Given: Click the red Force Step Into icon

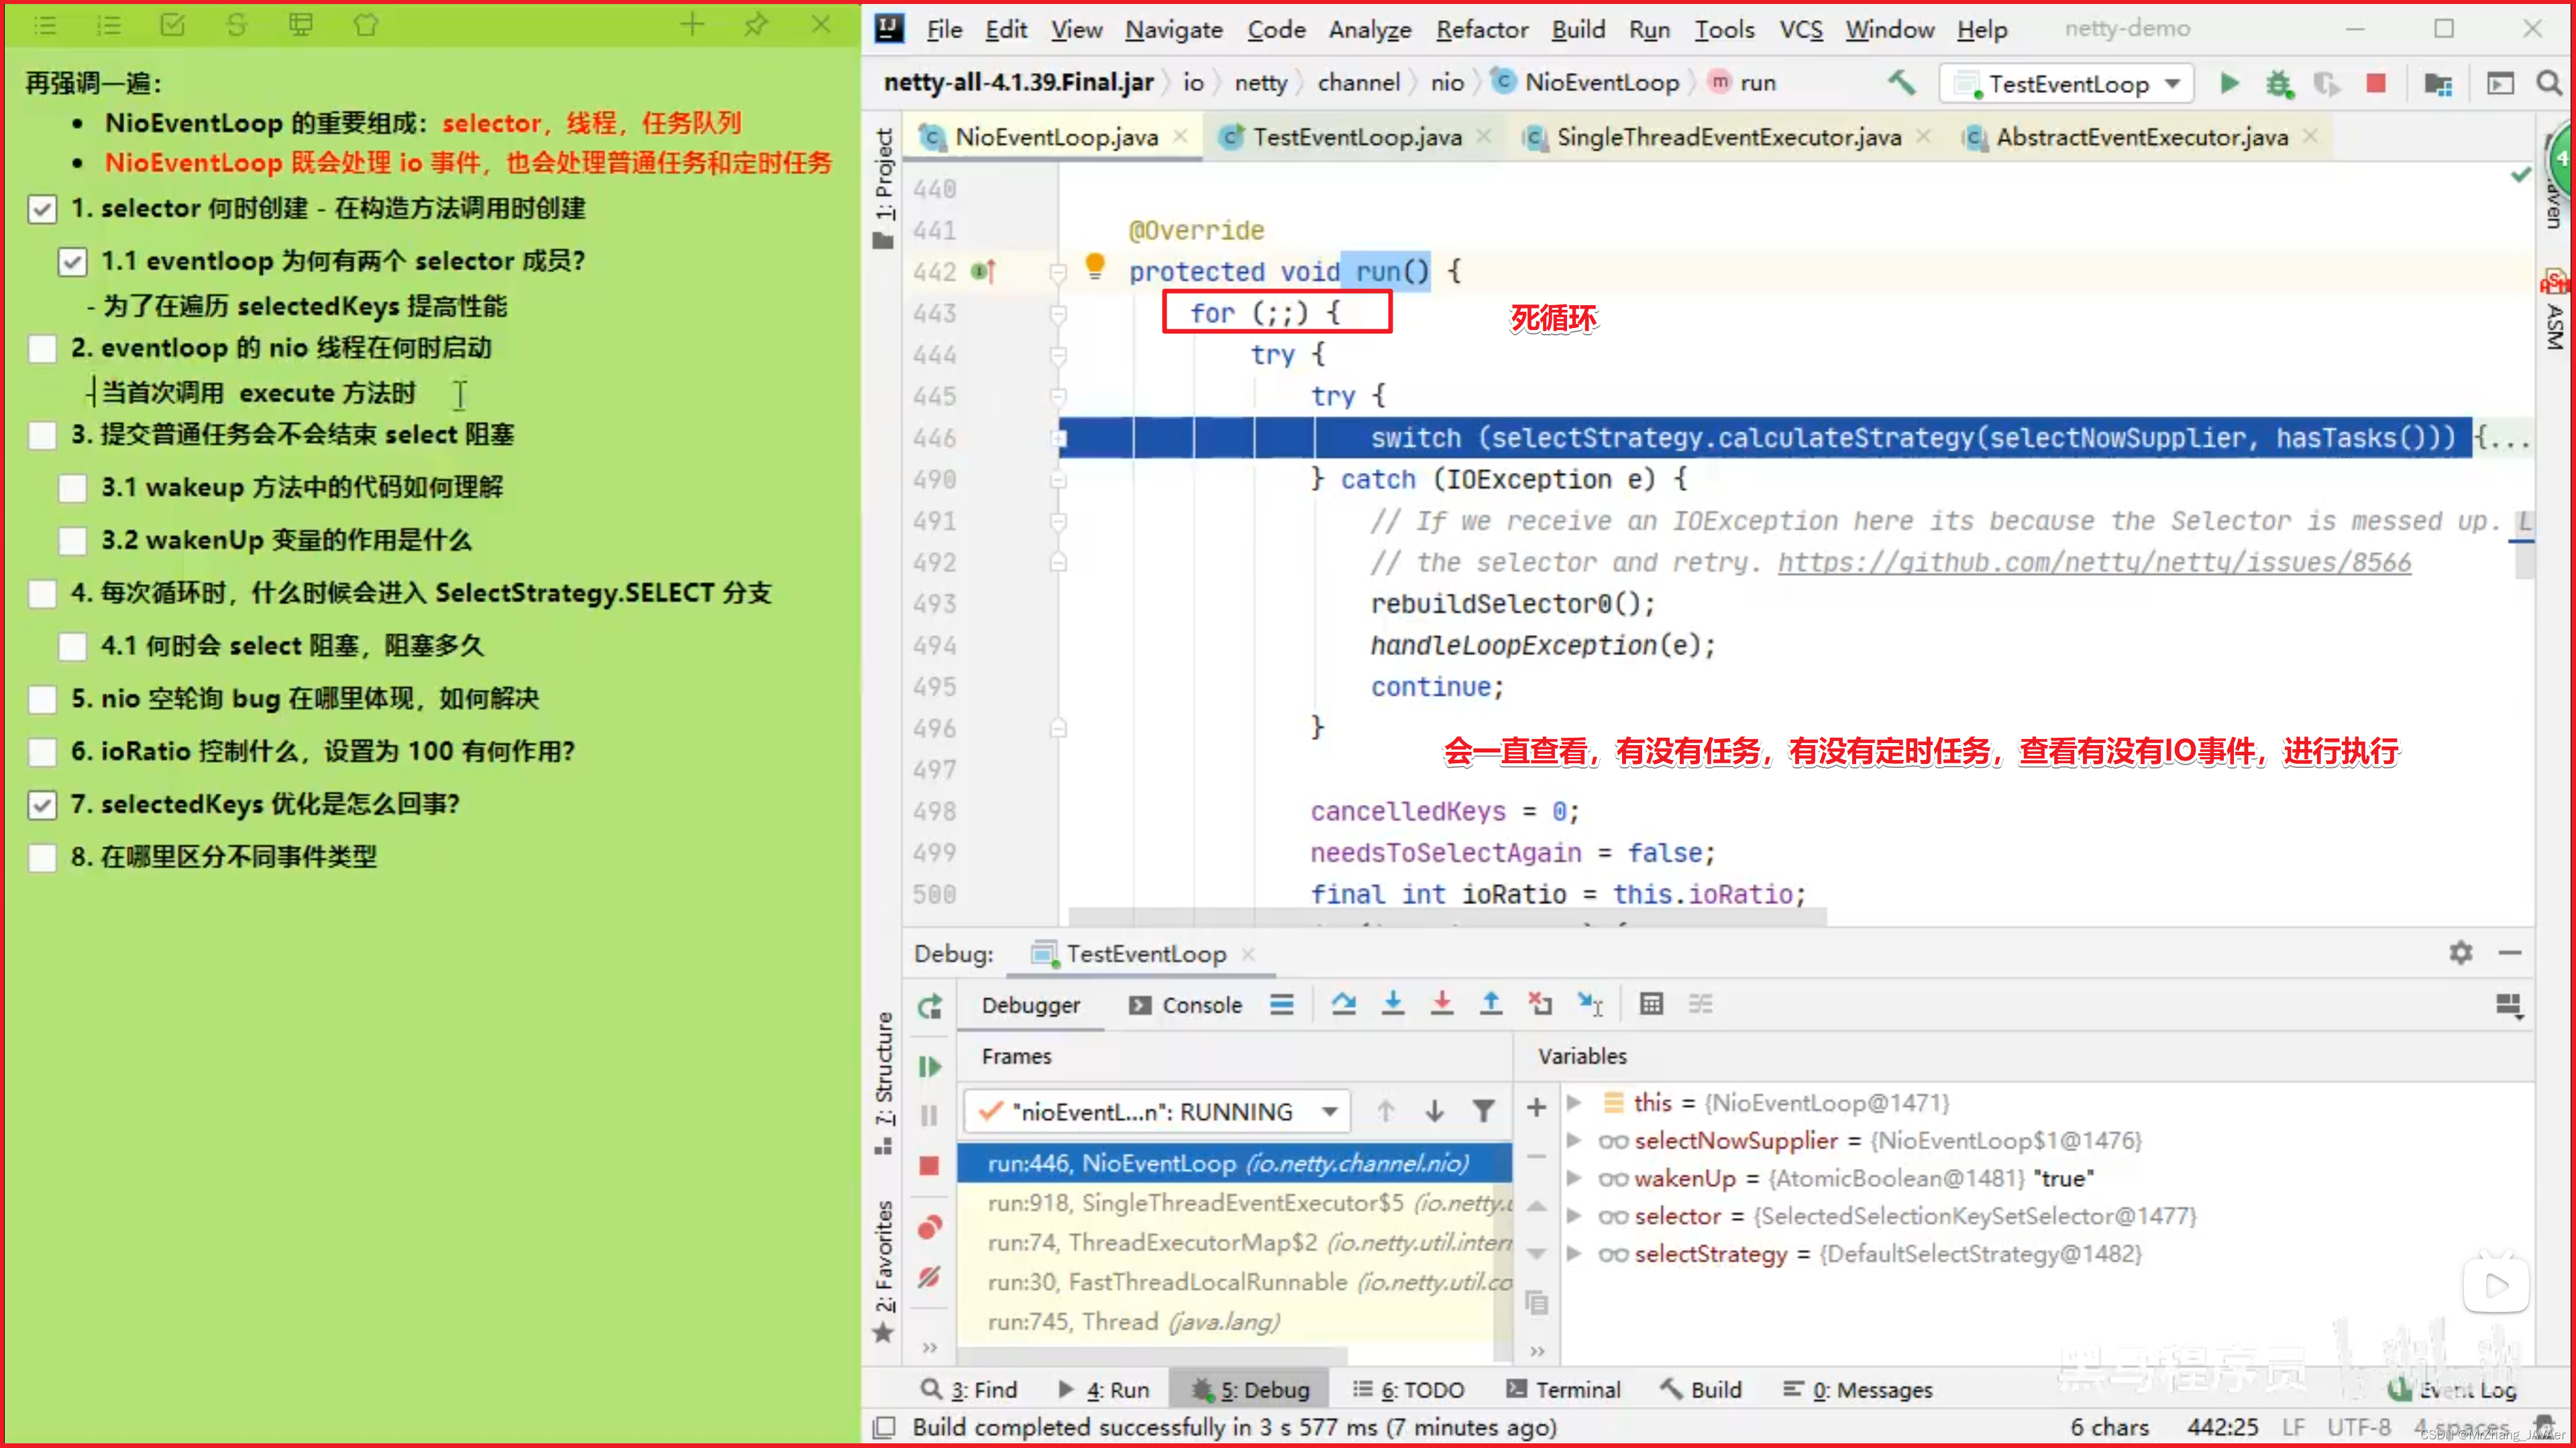Looking at the screenshot, I should [1442, 1003].
